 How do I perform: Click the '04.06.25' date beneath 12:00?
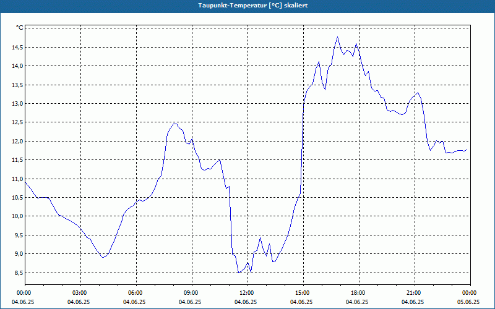coord(246,302)
